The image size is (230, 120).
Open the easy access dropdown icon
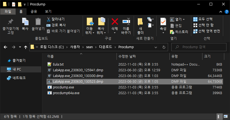point(151,25)
